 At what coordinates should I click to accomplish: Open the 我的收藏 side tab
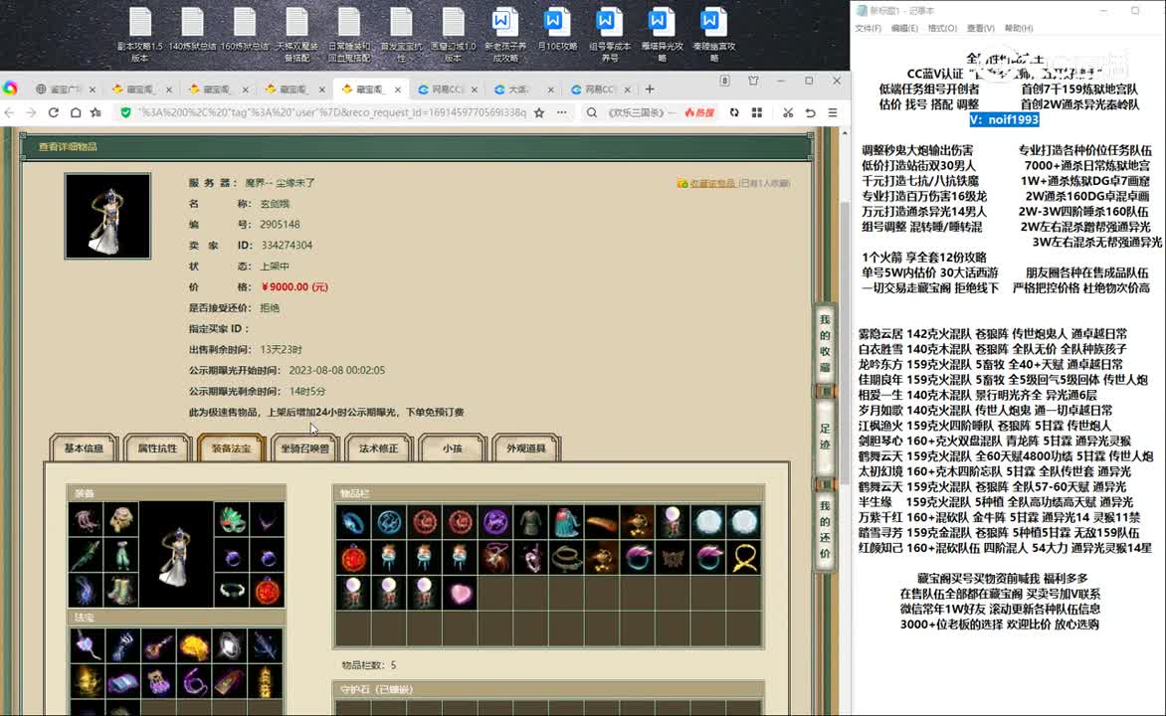tap(825, 343)
